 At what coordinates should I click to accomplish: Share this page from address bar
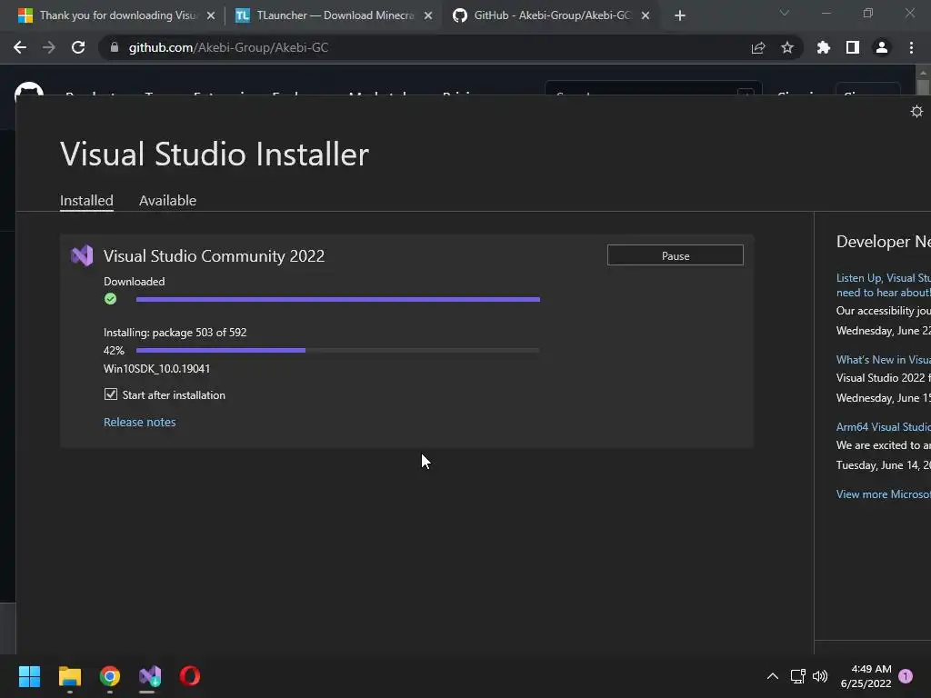pos(758,47)
